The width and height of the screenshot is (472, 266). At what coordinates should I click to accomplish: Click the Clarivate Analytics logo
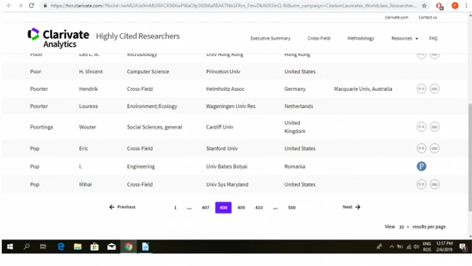[58, 39]
